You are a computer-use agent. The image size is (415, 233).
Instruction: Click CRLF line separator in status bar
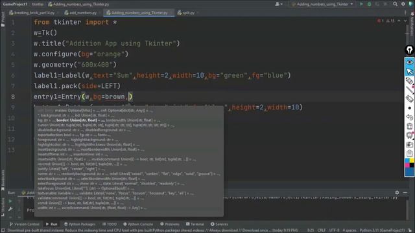tap(322, 230)
